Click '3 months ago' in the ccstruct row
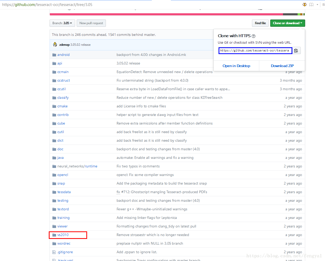 coord(291,81)
